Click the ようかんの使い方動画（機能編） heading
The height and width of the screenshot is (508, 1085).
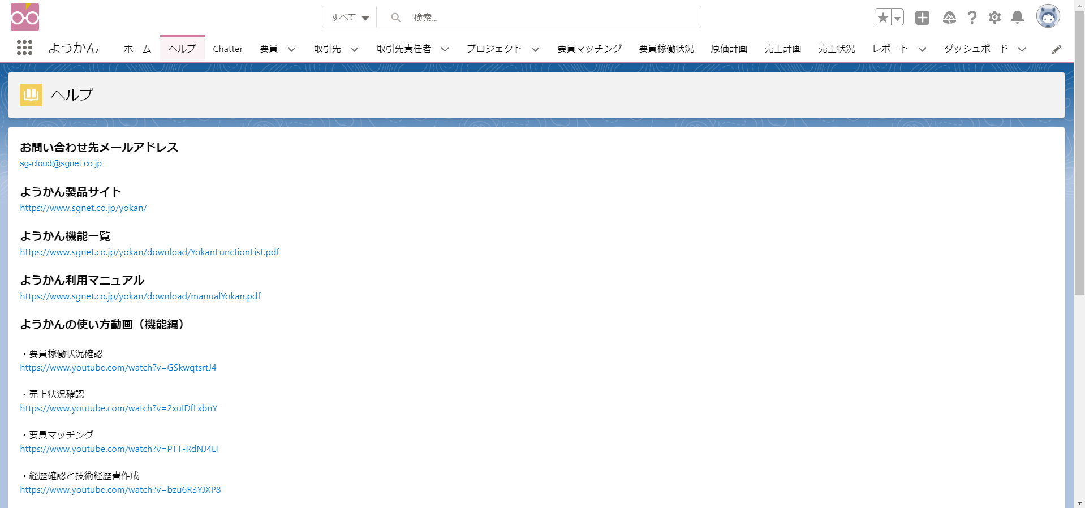pyautogui.click(x=102, y=324)
